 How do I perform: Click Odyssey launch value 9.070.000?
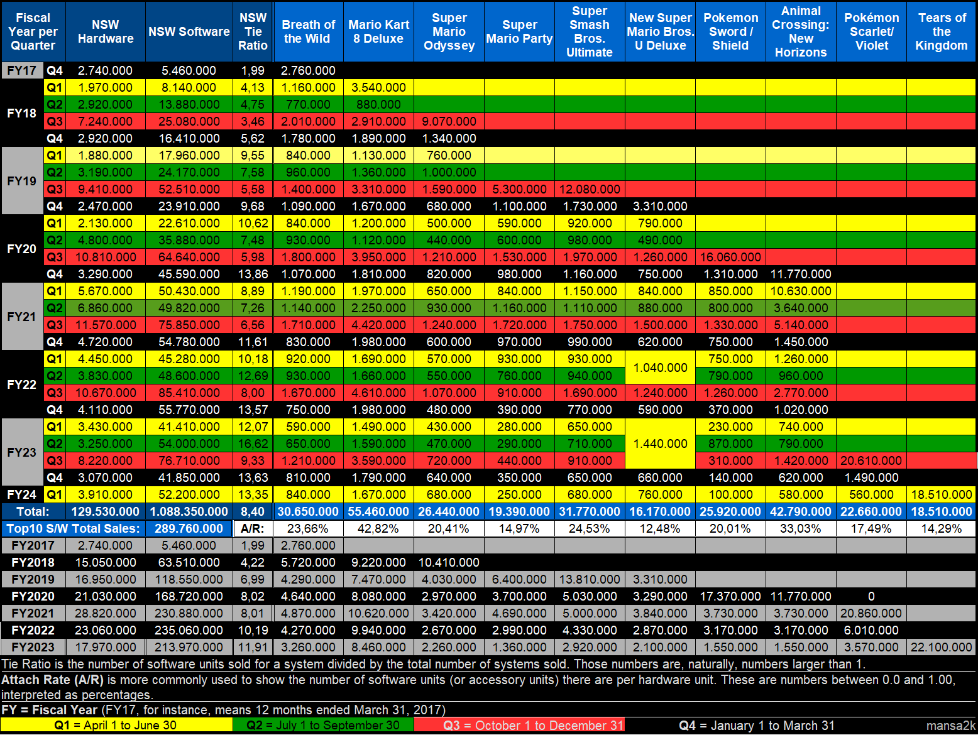(x=449, y=121)
